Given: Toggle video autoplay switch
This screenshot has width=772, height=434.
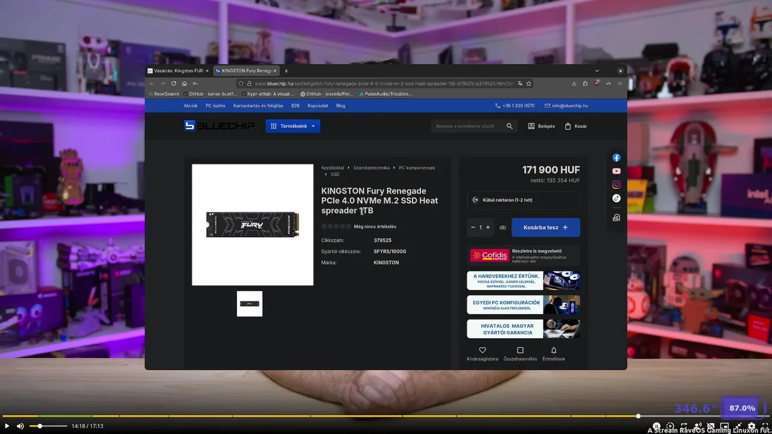Looking at the screenshot, I should point(657,426).
